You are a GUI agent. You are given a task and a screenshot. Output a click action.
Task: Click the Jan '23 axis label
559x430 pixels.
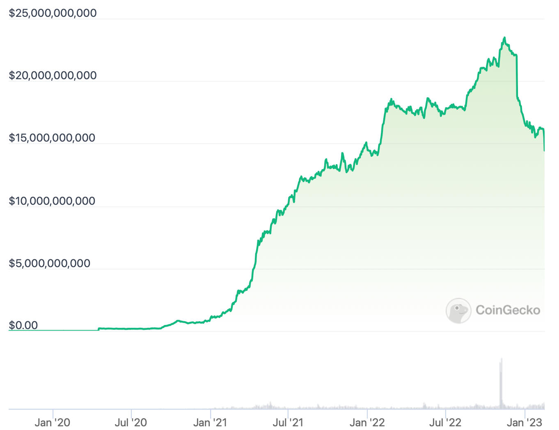point(525,422)
